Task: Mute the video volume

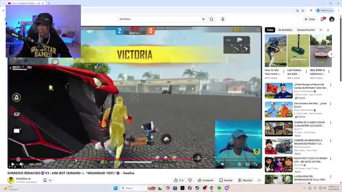Action: click(x=22, y=164)
